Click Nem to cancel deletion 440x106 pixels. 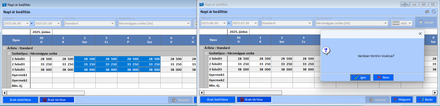click(x=383, y=77)
